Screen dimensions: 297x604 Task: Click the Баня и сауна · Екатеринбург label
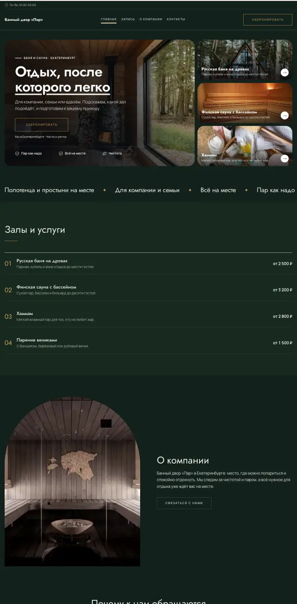click(x=49, y=58)
